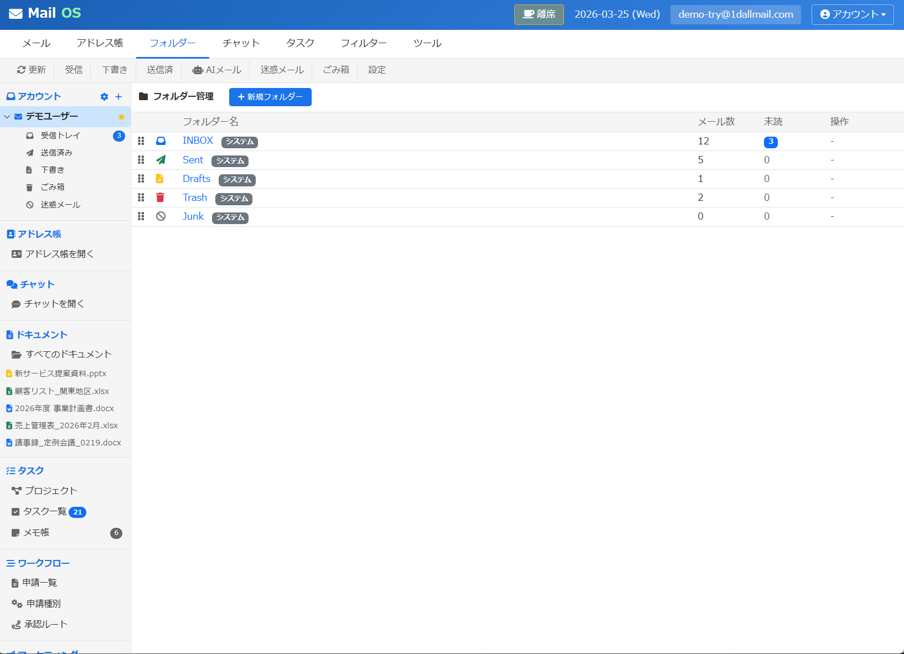This screenshot has height=654, width=904.
Task: Open 新サービス提案資料.pptx document
Action: click(x=60, y=373)
